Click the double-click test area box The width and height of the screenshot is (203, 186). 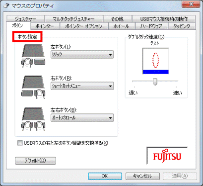(x=155, y=61)
